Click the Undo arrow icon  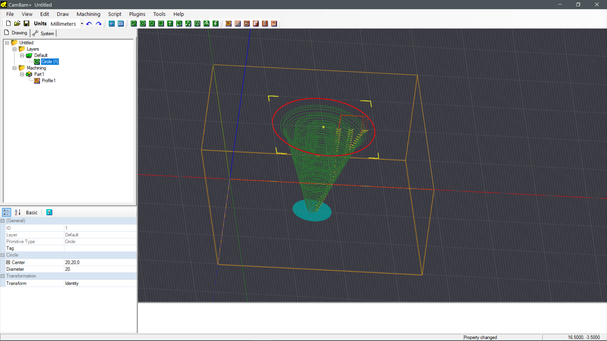click(x=89, y=24)
